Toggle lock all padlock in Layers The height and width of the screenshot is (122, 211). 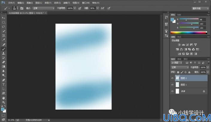(189, 72)
